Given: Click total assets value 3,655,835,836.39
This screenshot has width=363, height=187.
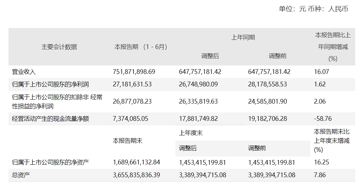Looking at the screenshot, I should (x=136, y=175).
